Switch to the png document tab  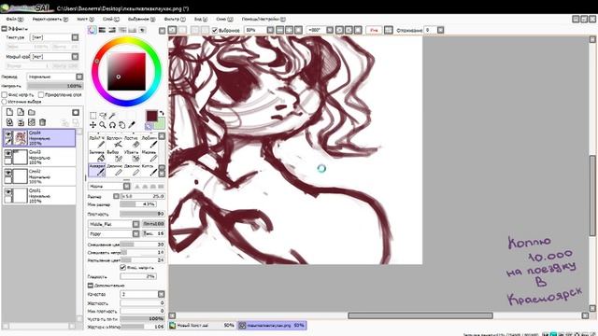pyautogui.click(x=272, y=326)
